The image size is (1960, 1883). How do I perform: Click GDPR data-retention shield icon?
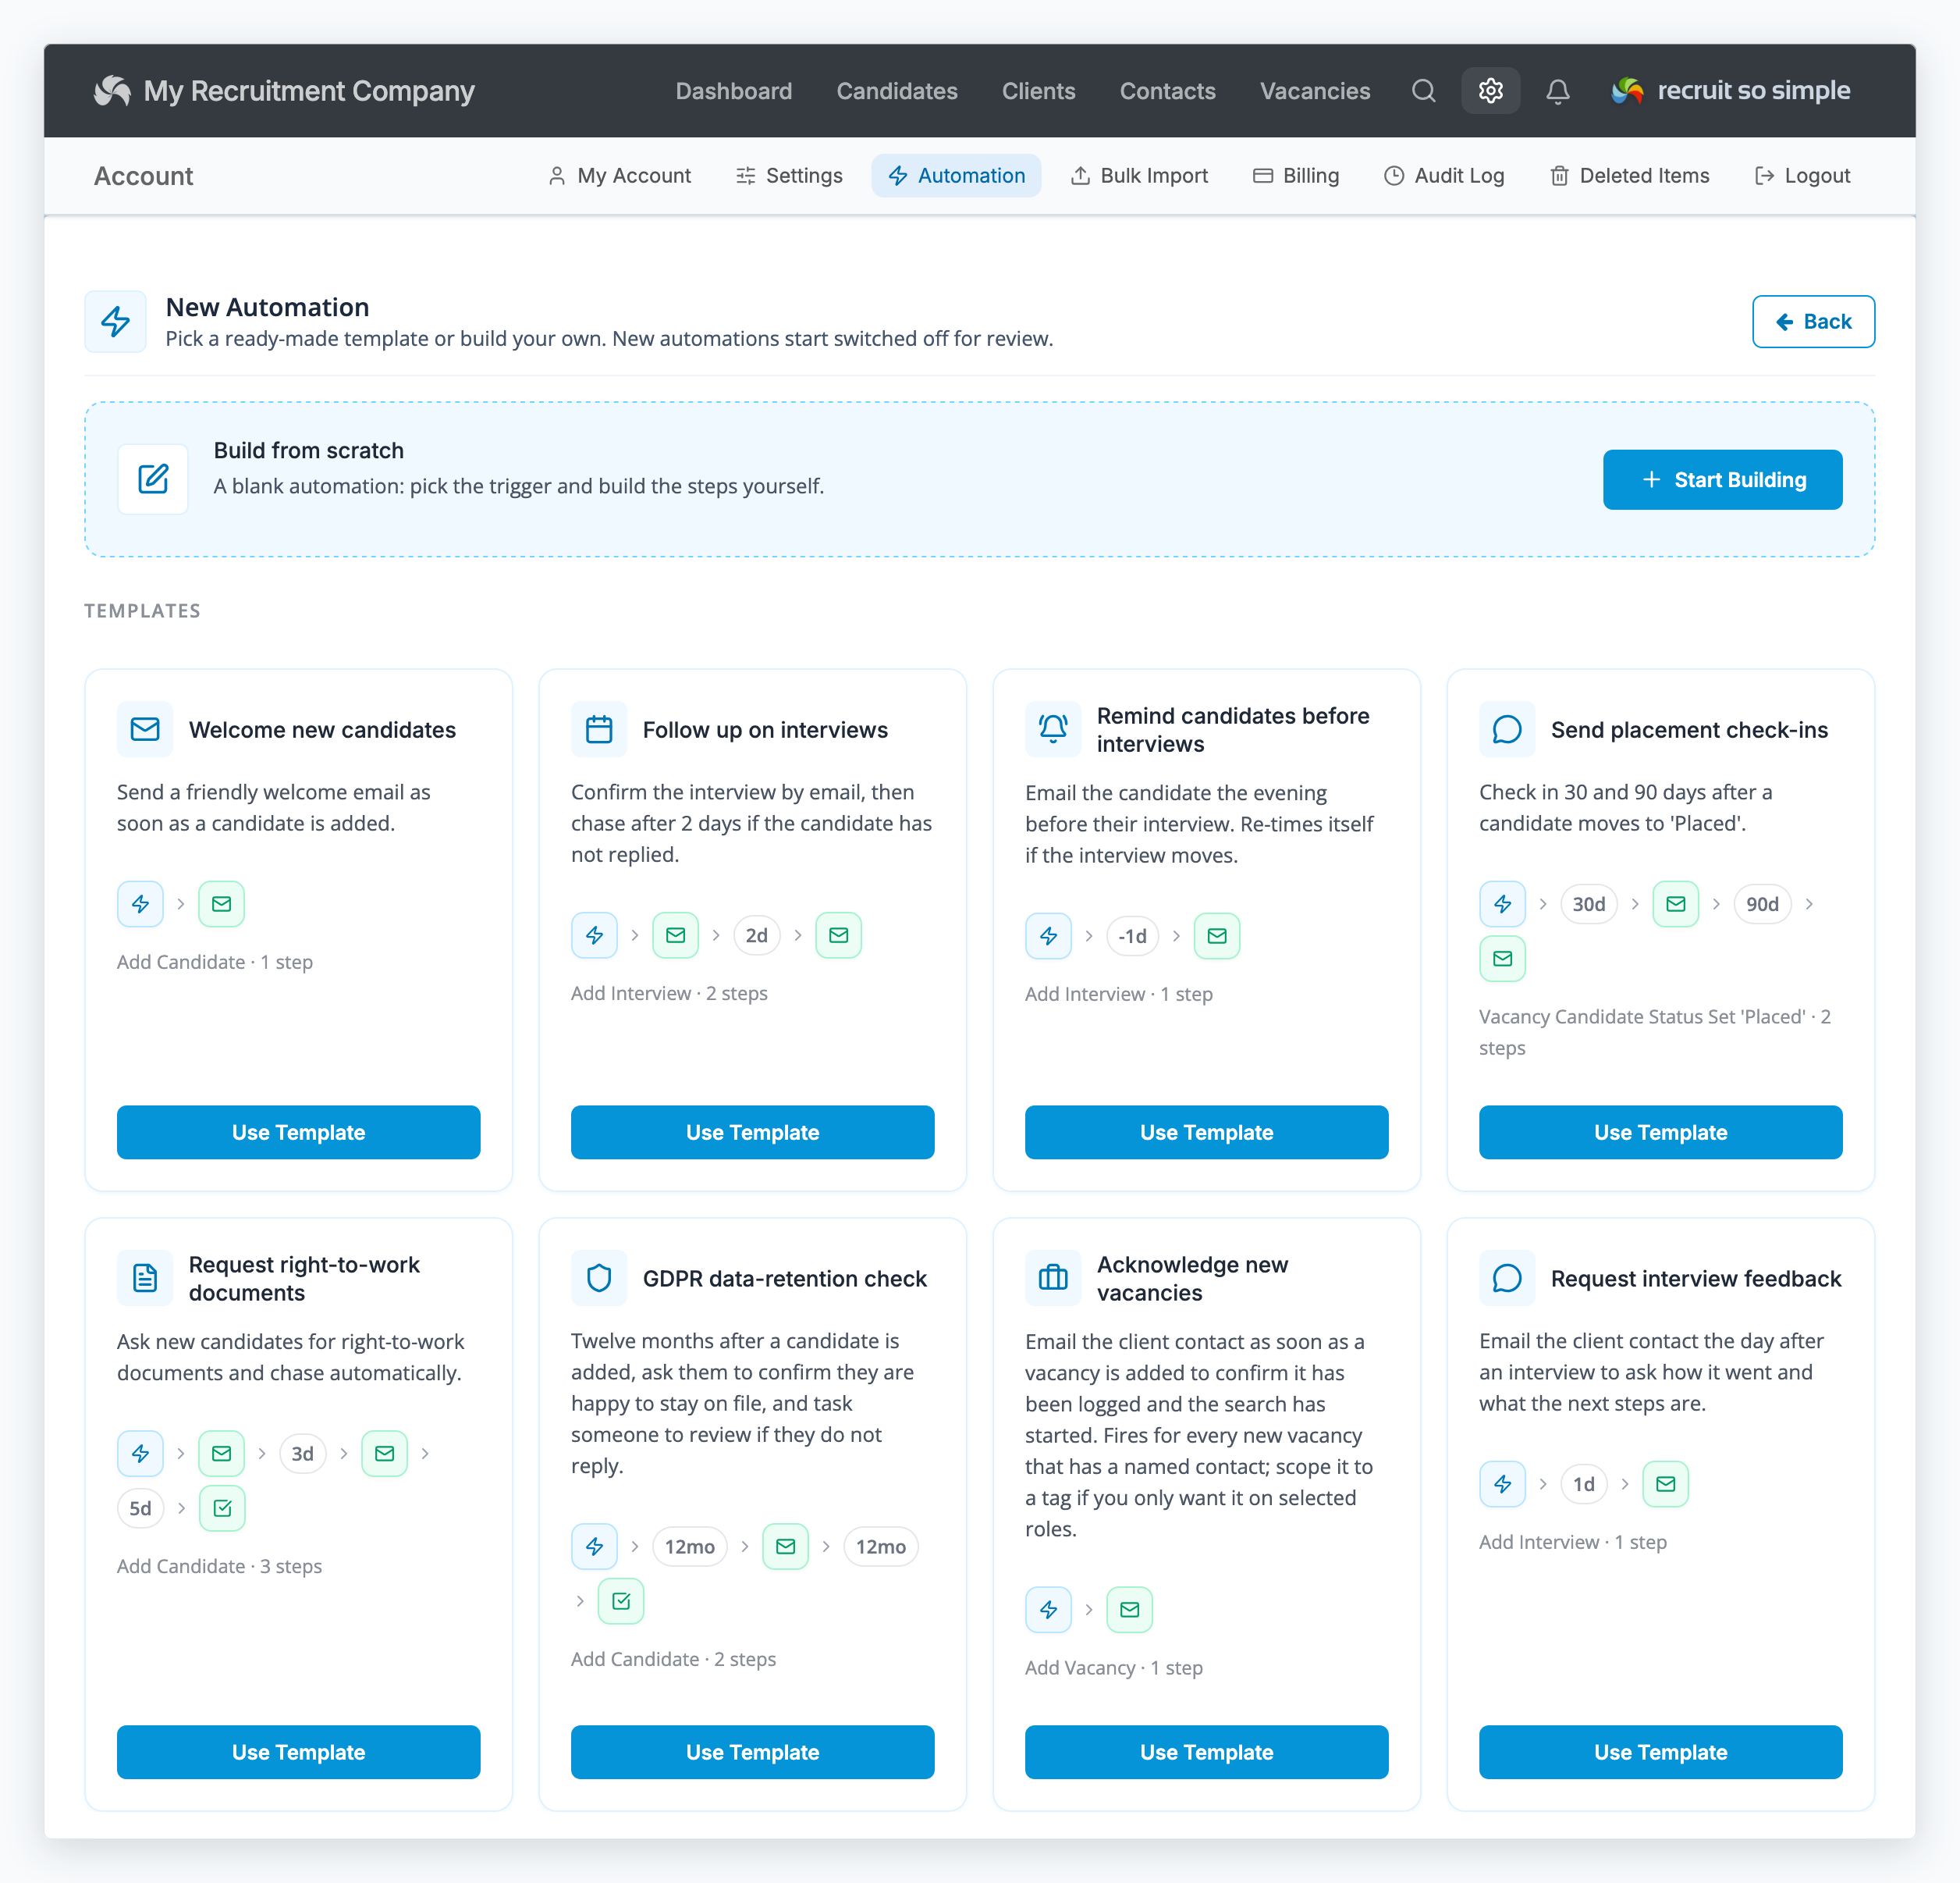click(x=599, y=1279)
